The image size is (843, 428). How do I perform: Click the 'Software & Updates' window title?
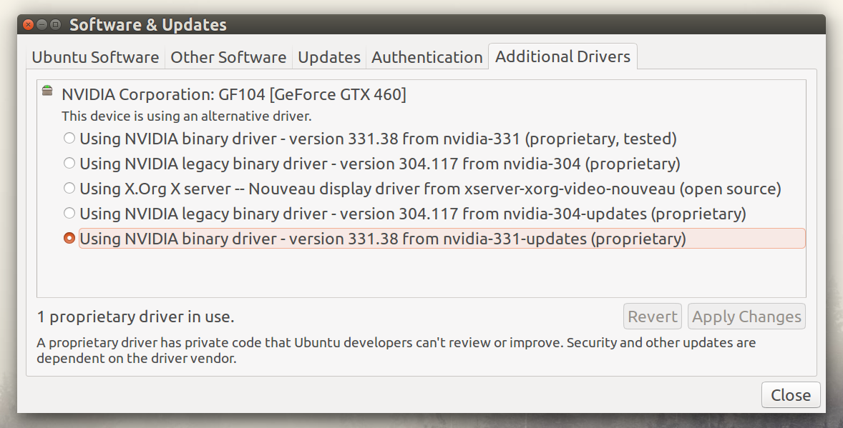click(148, 25)
